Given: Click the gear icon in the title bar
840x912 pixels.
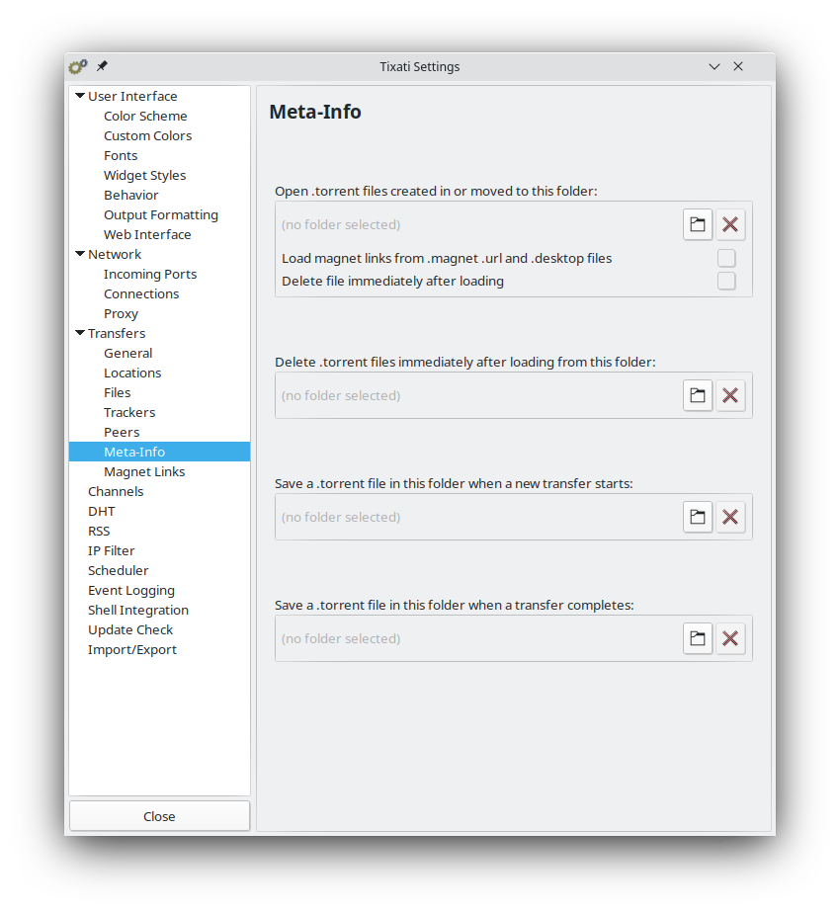Looking at the screenshot, I should [77, 66].
